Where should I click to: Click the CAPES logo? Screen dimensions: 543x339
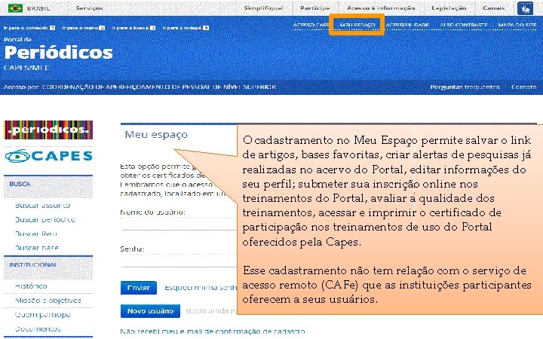48,156
